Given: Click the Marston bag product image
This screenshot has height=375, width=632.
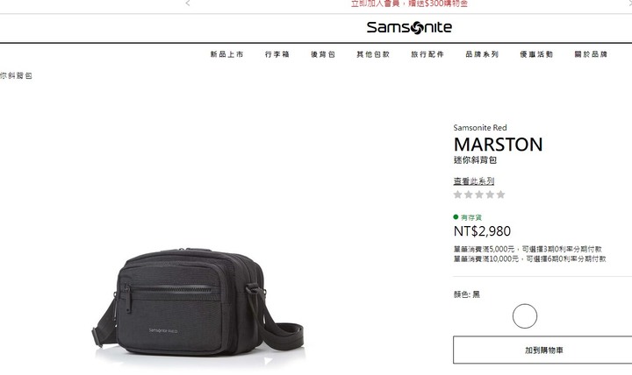Looking at the screenshot, I should [x=197, y=302].
